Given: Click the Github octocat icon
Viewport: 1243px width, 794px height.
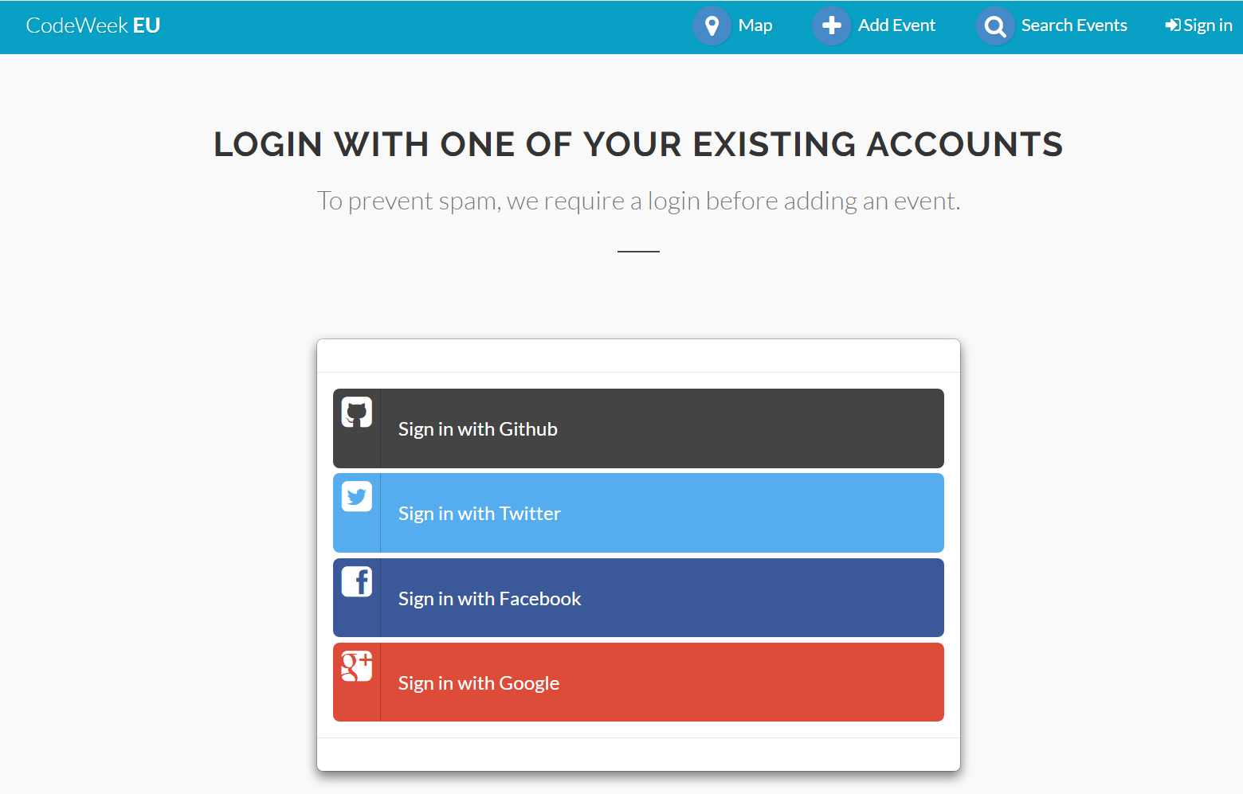Looking at the screenshot, I should coord(357,413).
